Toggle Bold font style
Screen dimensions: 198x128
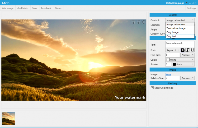183,50
